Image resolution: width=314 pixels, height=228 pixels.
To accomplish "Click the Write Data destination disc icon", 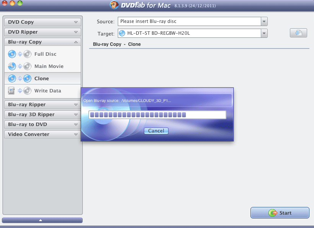I will click(28, 91).
